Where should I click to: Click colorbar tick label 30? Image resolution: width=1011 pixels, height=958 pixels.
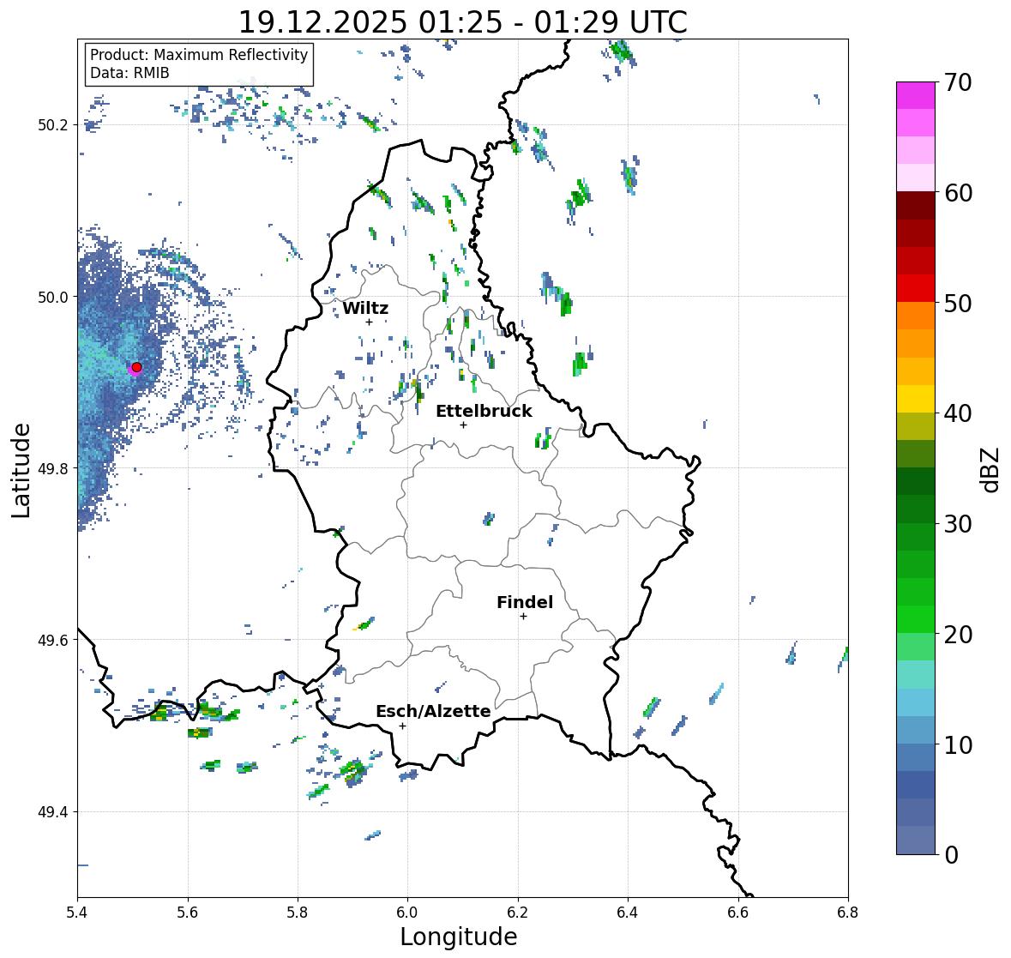(958, 523)
